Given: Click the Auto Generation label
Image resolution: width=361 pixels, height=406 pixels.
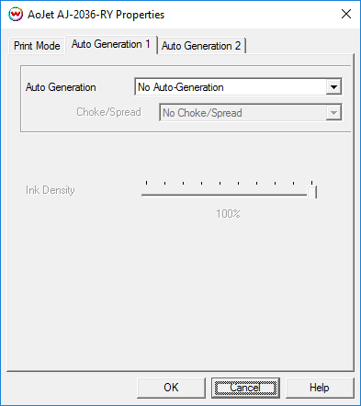Looking at the screenshot, I should [61, 87].
